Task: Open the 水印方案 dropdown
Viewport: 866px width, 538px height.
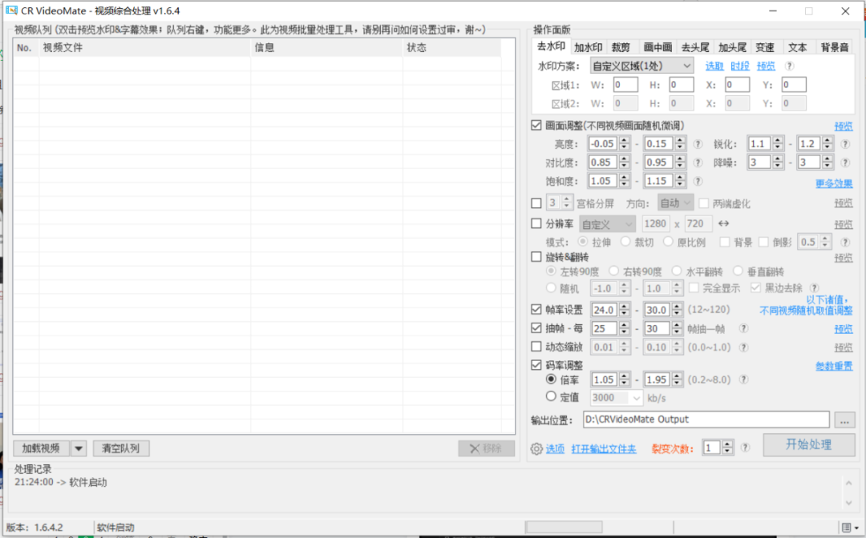Action: tap(641, 66)
